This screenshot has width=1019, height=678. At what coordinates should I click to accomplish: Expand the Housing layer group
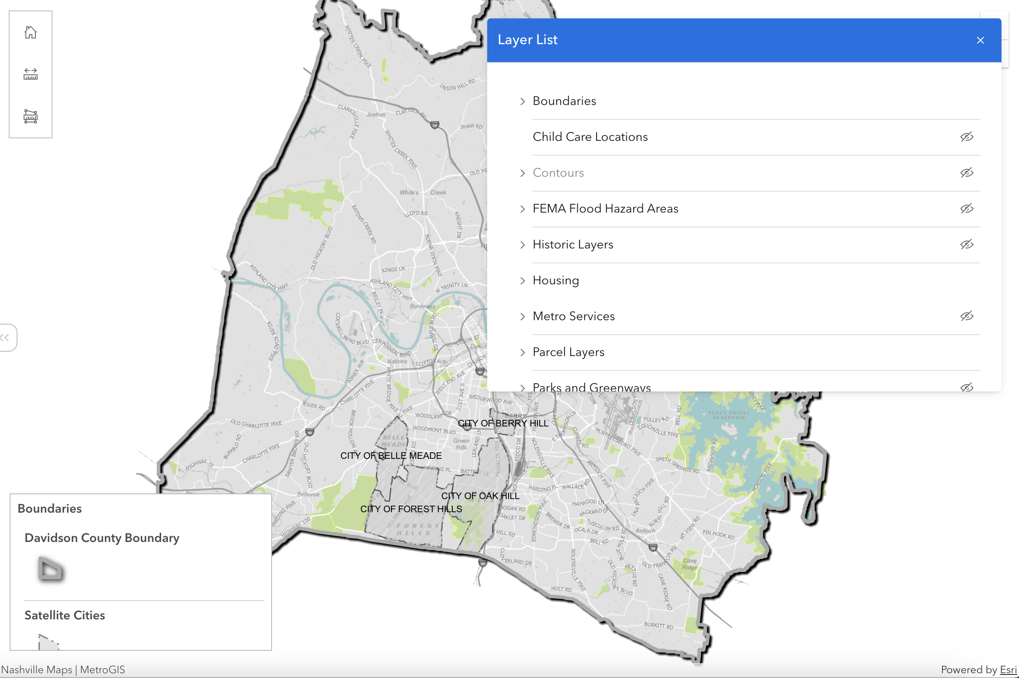(523, 280)
